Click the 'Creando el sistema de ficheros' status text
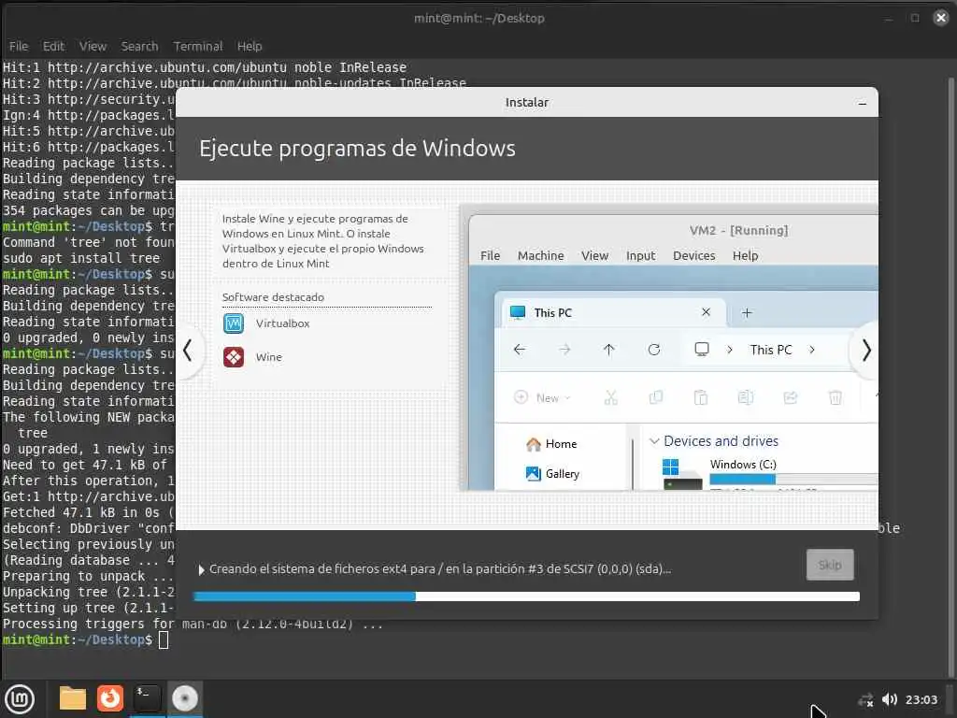957x718 pixels. tap(440, 569)
